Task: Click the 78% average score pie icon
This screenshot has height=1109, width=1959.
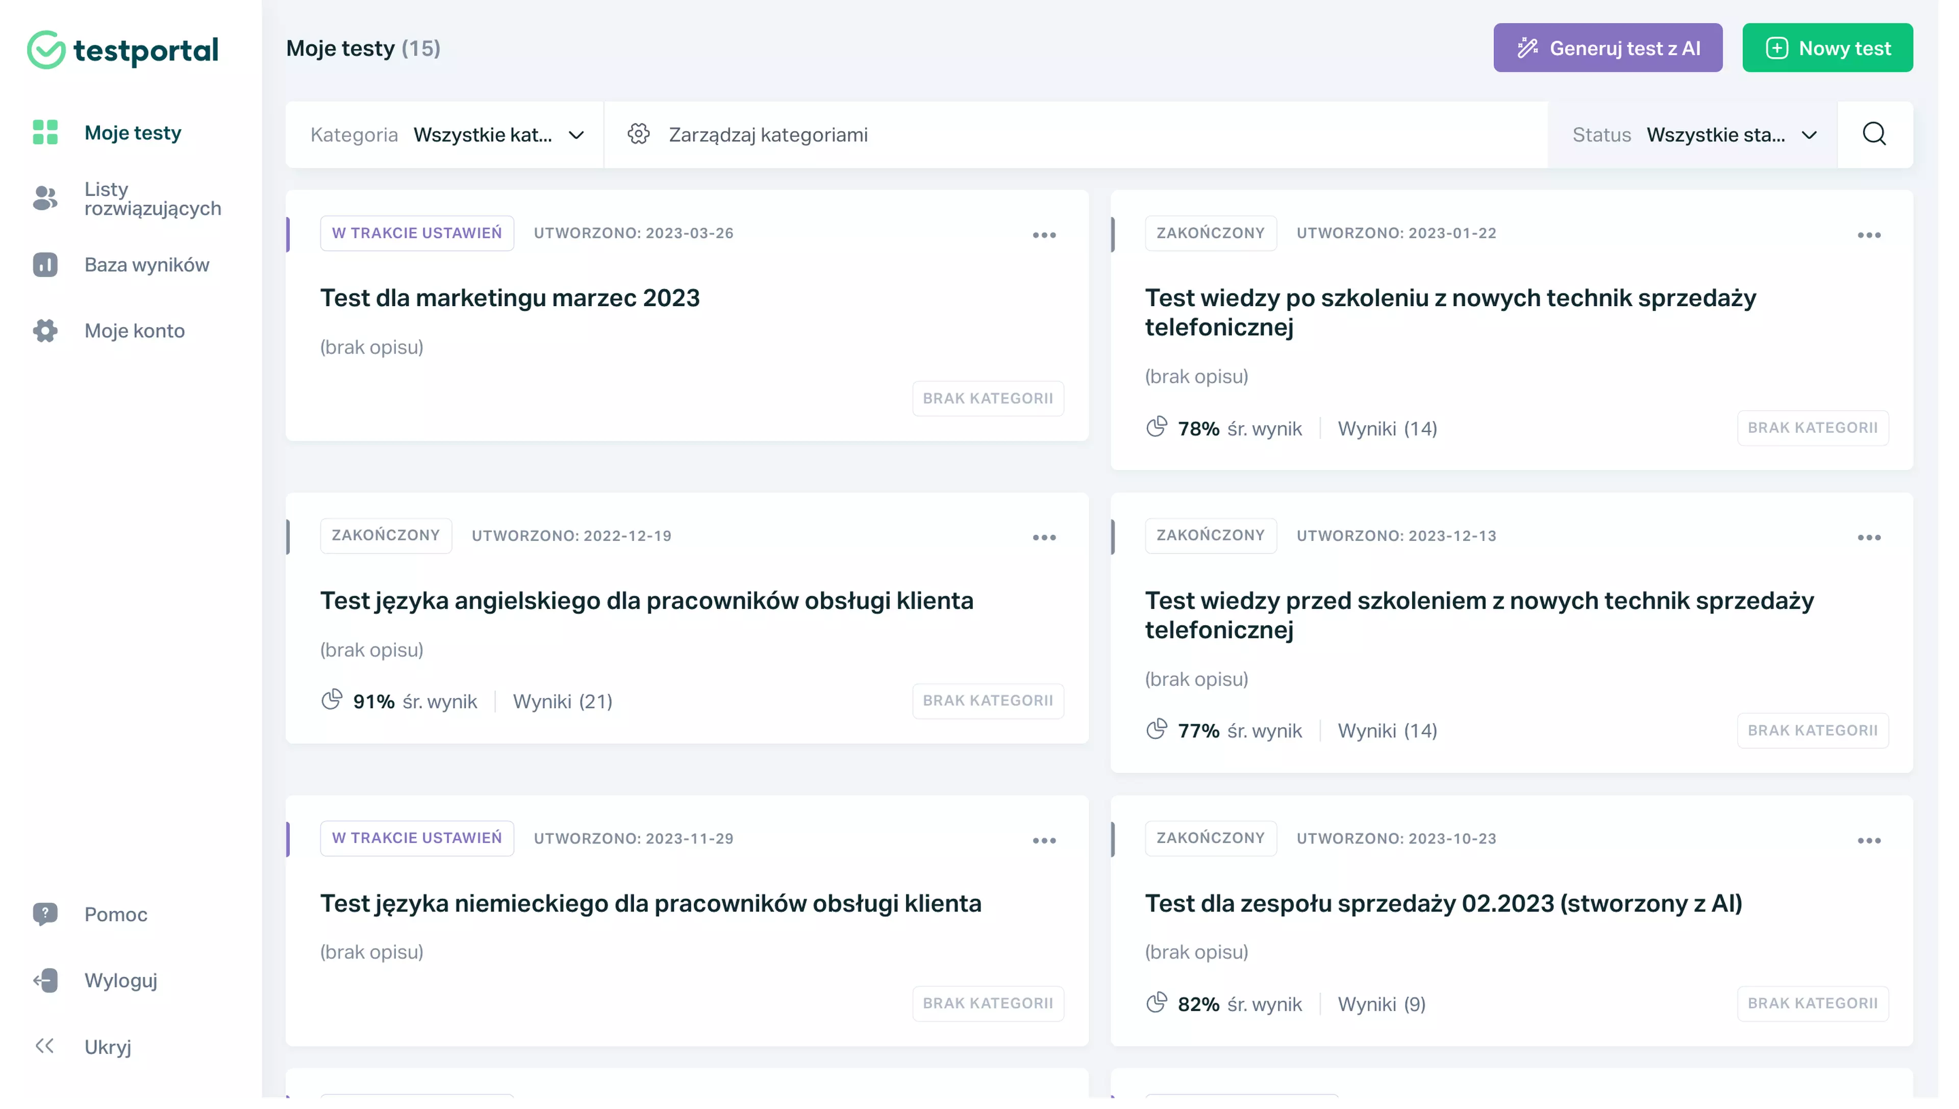Action: pyautogui.click(x=1157, y=427)
